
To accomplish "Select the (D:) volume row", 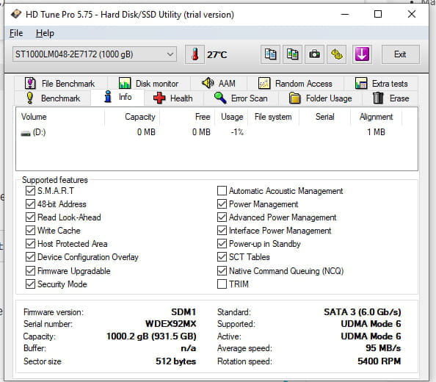I will pyautogui.click(x=217, y=132).
